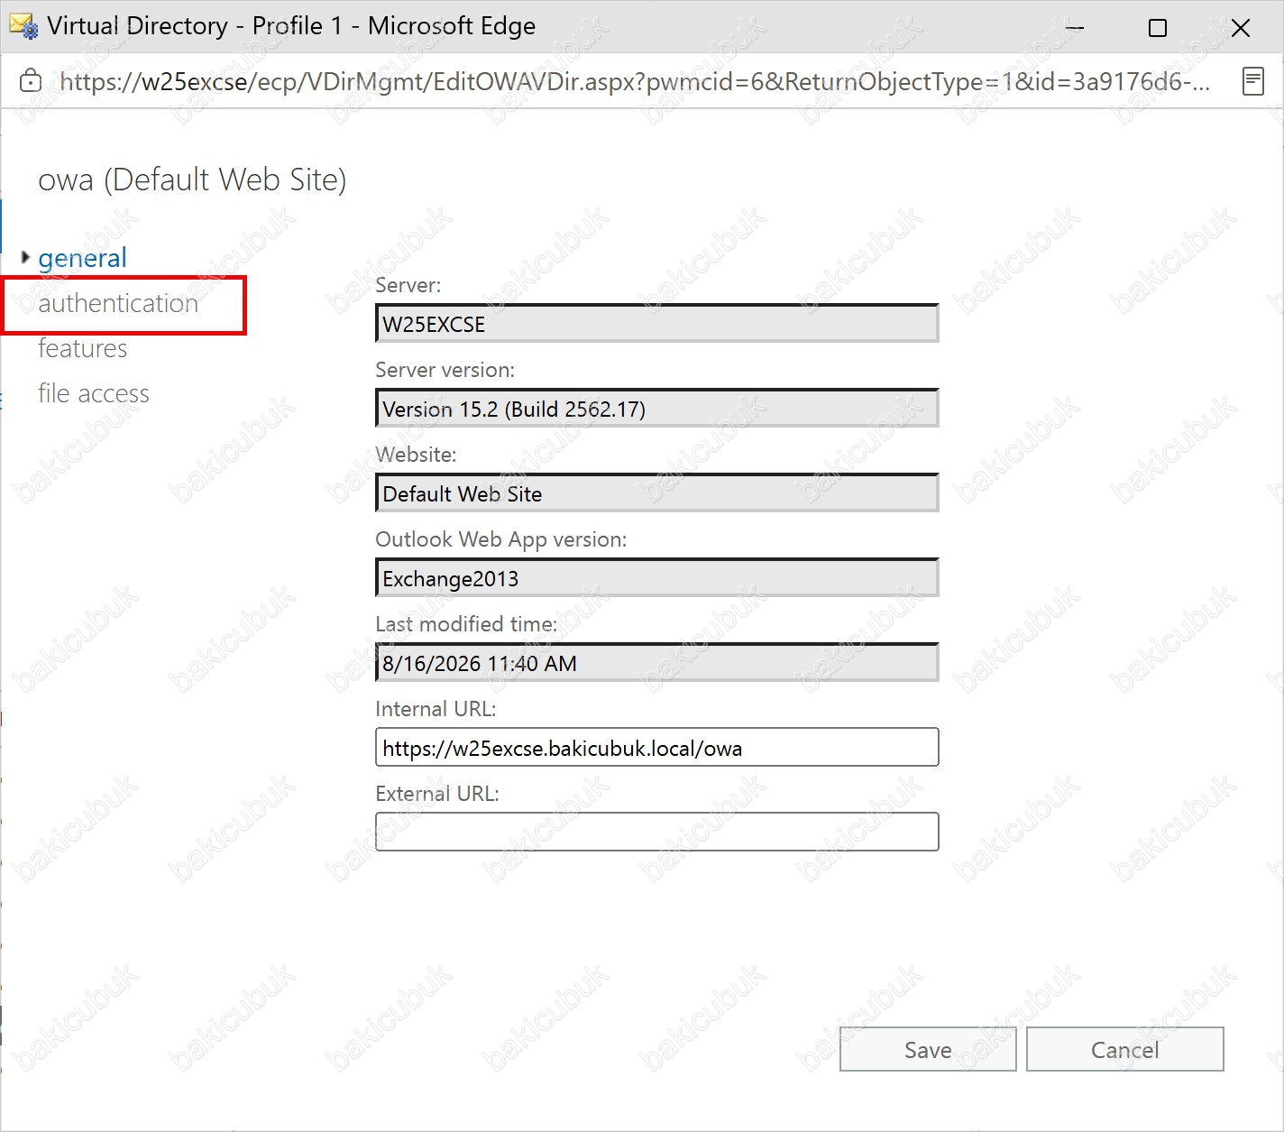Image resolution: width=1284 pixels, height=1132 pixels.
Task: Click the 'Outlook Web App version:' label
Action: click(x=500, y=539)
